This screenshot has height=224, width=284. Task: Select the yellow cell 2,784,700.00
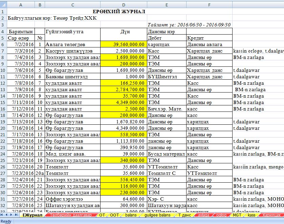(x=124, y=89)
